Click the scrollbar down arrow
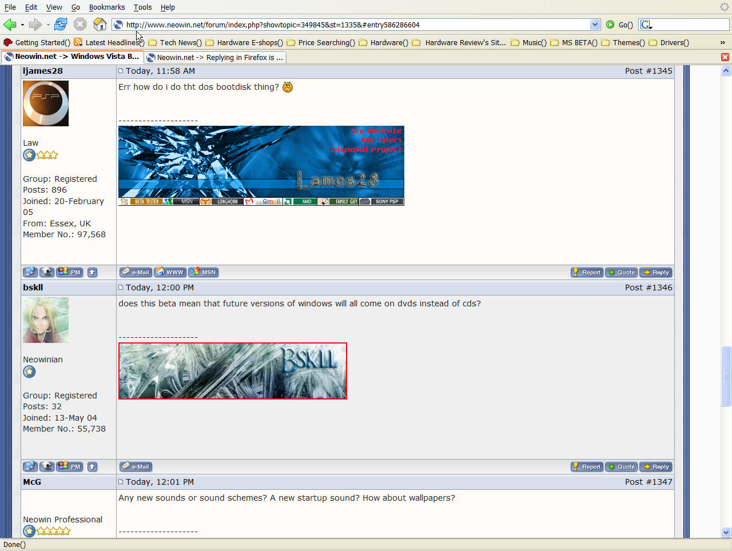This screenshot has width=732, height=551. [726, 532]
